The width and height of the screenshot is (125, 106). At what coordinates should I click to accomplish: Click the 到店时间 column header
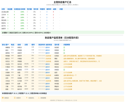point(42,45)
